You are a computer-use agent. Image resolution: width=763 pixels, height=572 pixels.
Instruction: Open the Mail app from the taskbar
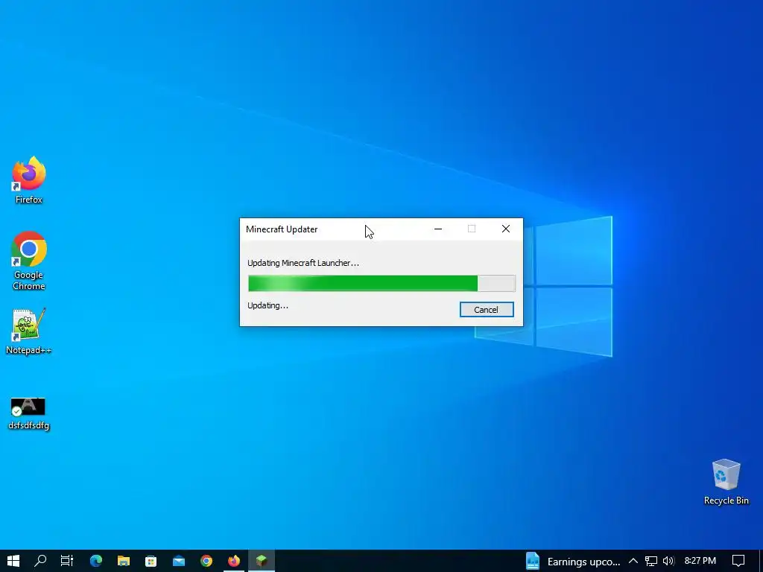[179, 561]
